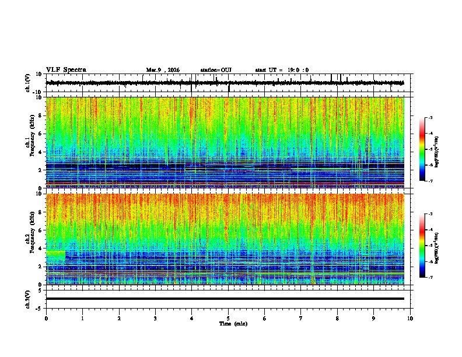The height and width of the screenshot is (357, 462).
Task: Click time tick label "7" on x-axis
Action: click(301, 318)
